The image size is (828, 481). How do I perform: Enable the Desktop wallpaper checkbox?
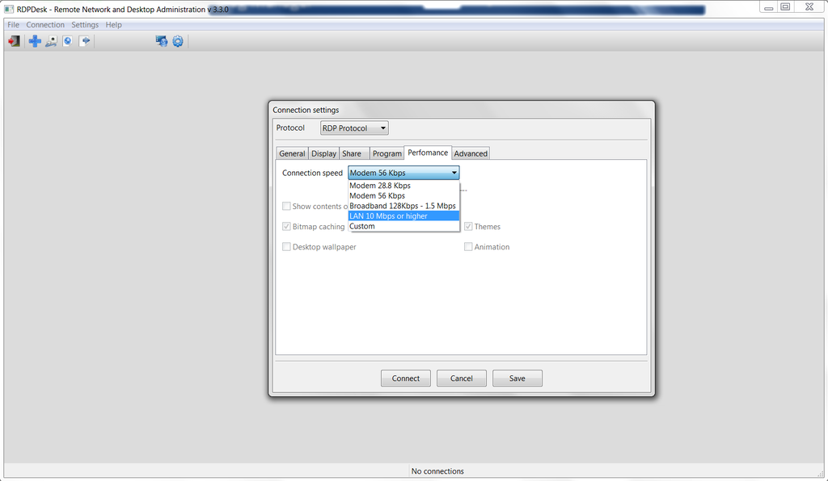point(286,247)
